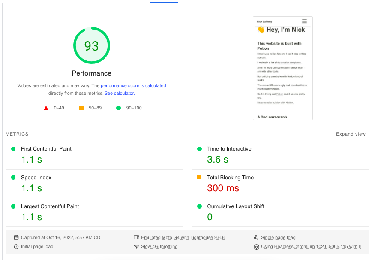Screen dimensions: 378x260
Task: Click the Single page load link
Action: coord(278,237)
